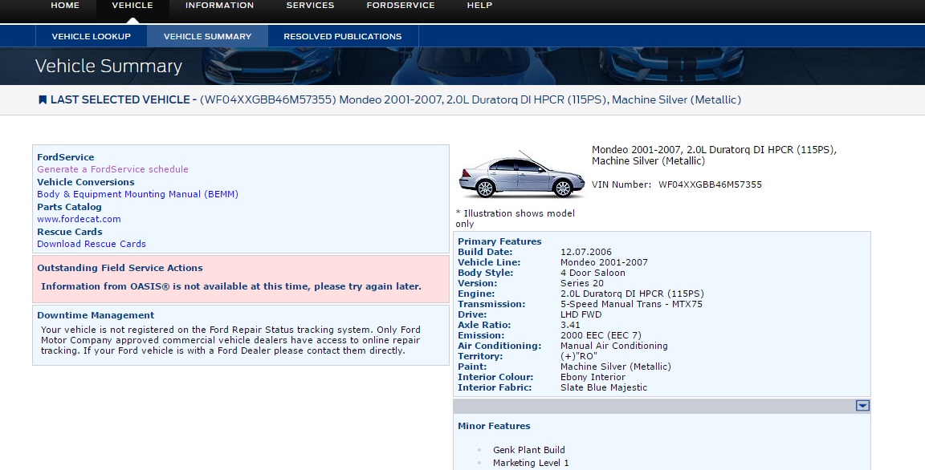
Task: Open the FORDSERVICE menu
Action: pos(401,6)
